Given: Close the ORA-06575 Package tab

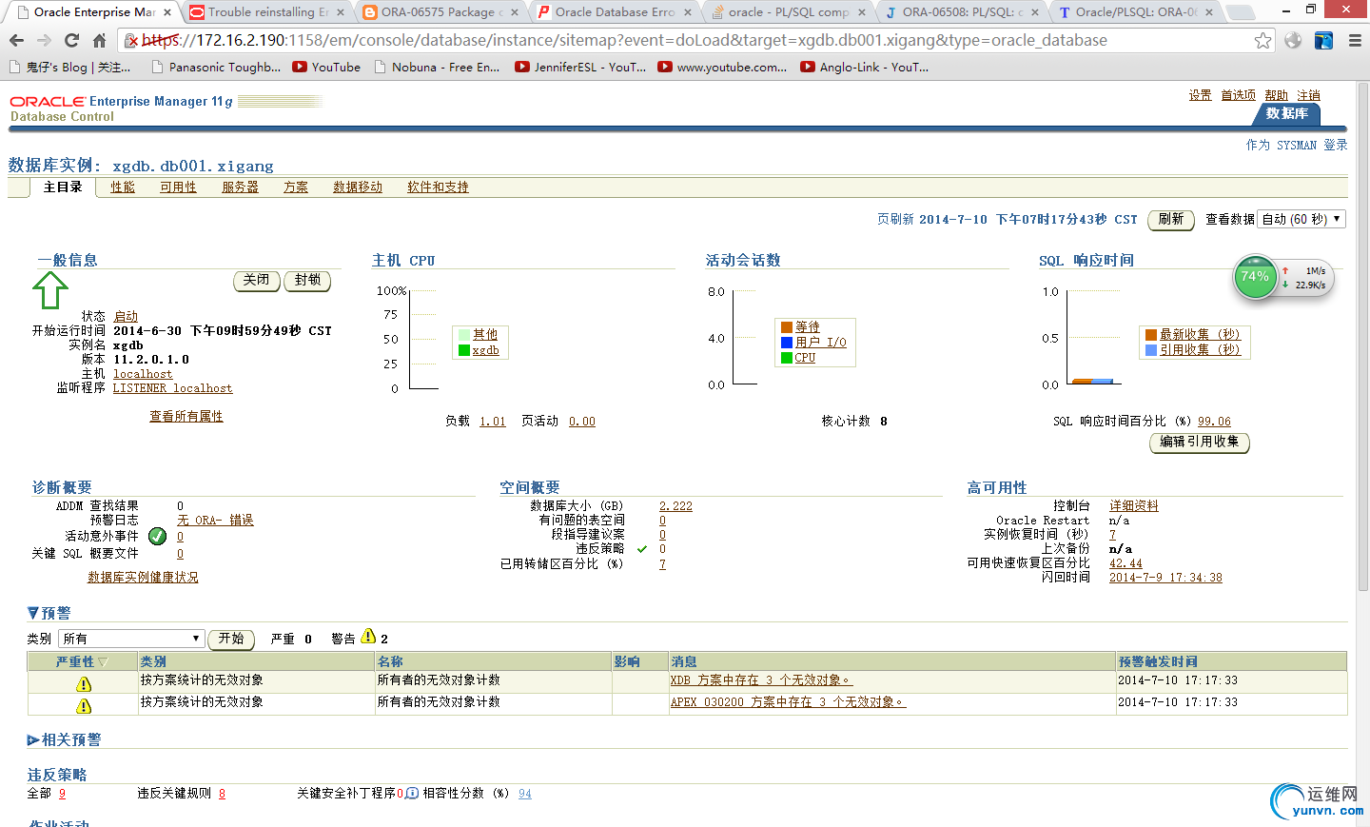Looking at the screenshot, I should pyautogui.click(x=515, y=12).
